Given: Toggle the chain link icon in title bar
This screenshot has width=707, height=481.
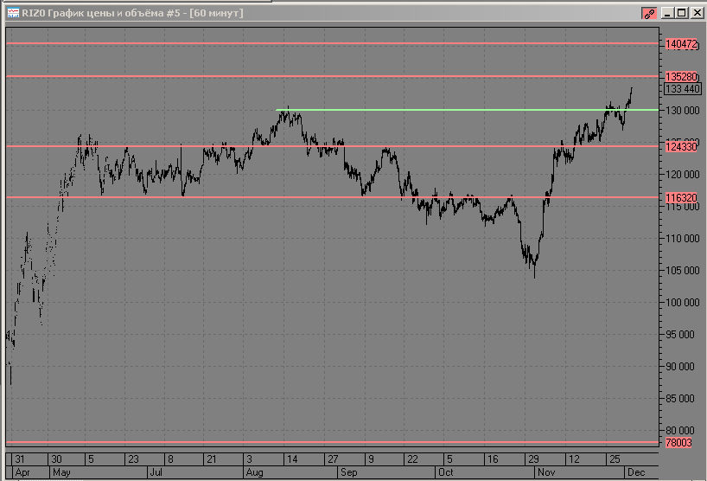Looking at the screenshot, I should pos(649,14).
